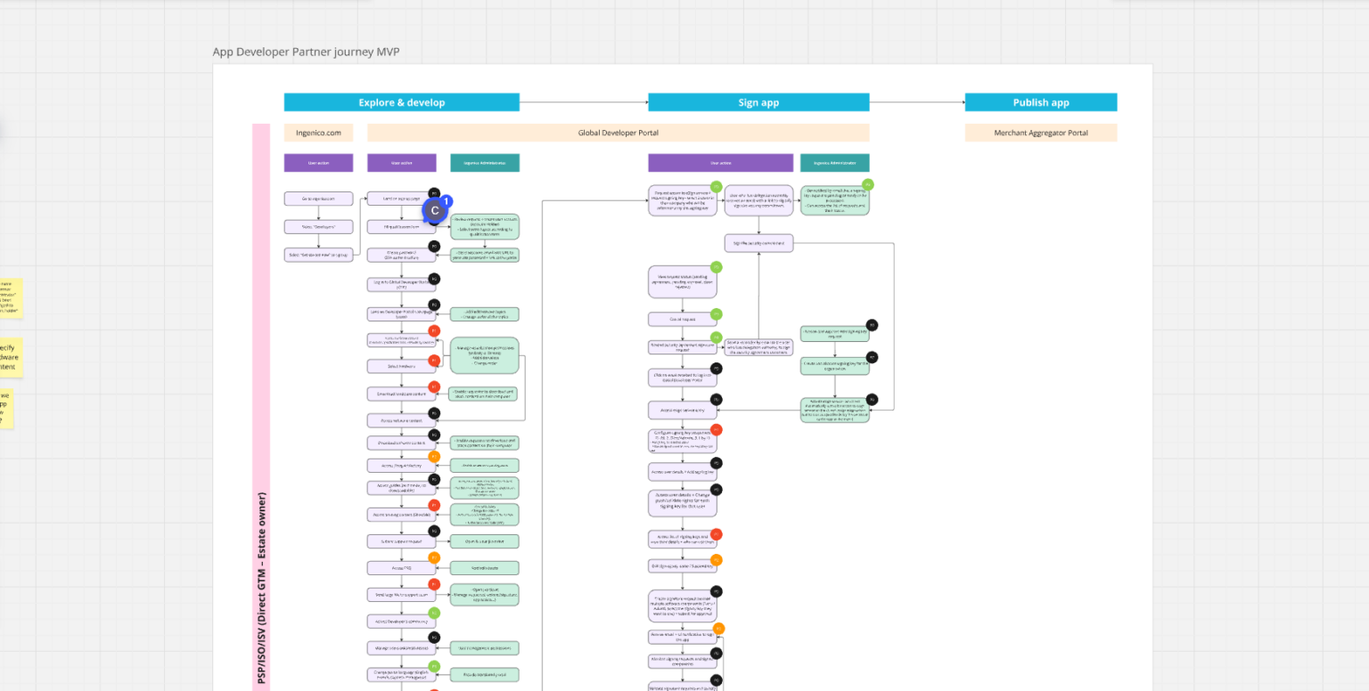Click the red priority marker on Select hardware step
The height and width of the screenshot is (691, 1369).
(x=435, y=362)
